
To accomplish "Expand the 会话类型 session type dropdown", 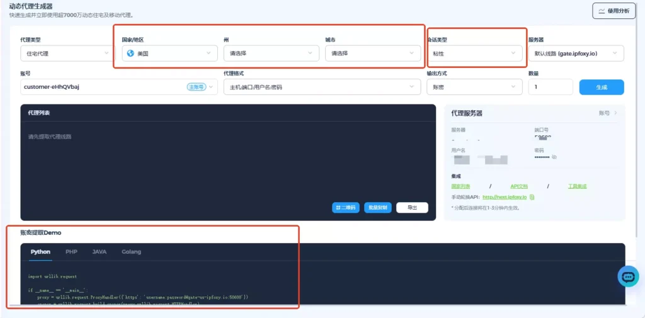I will [x=474, y=54].
